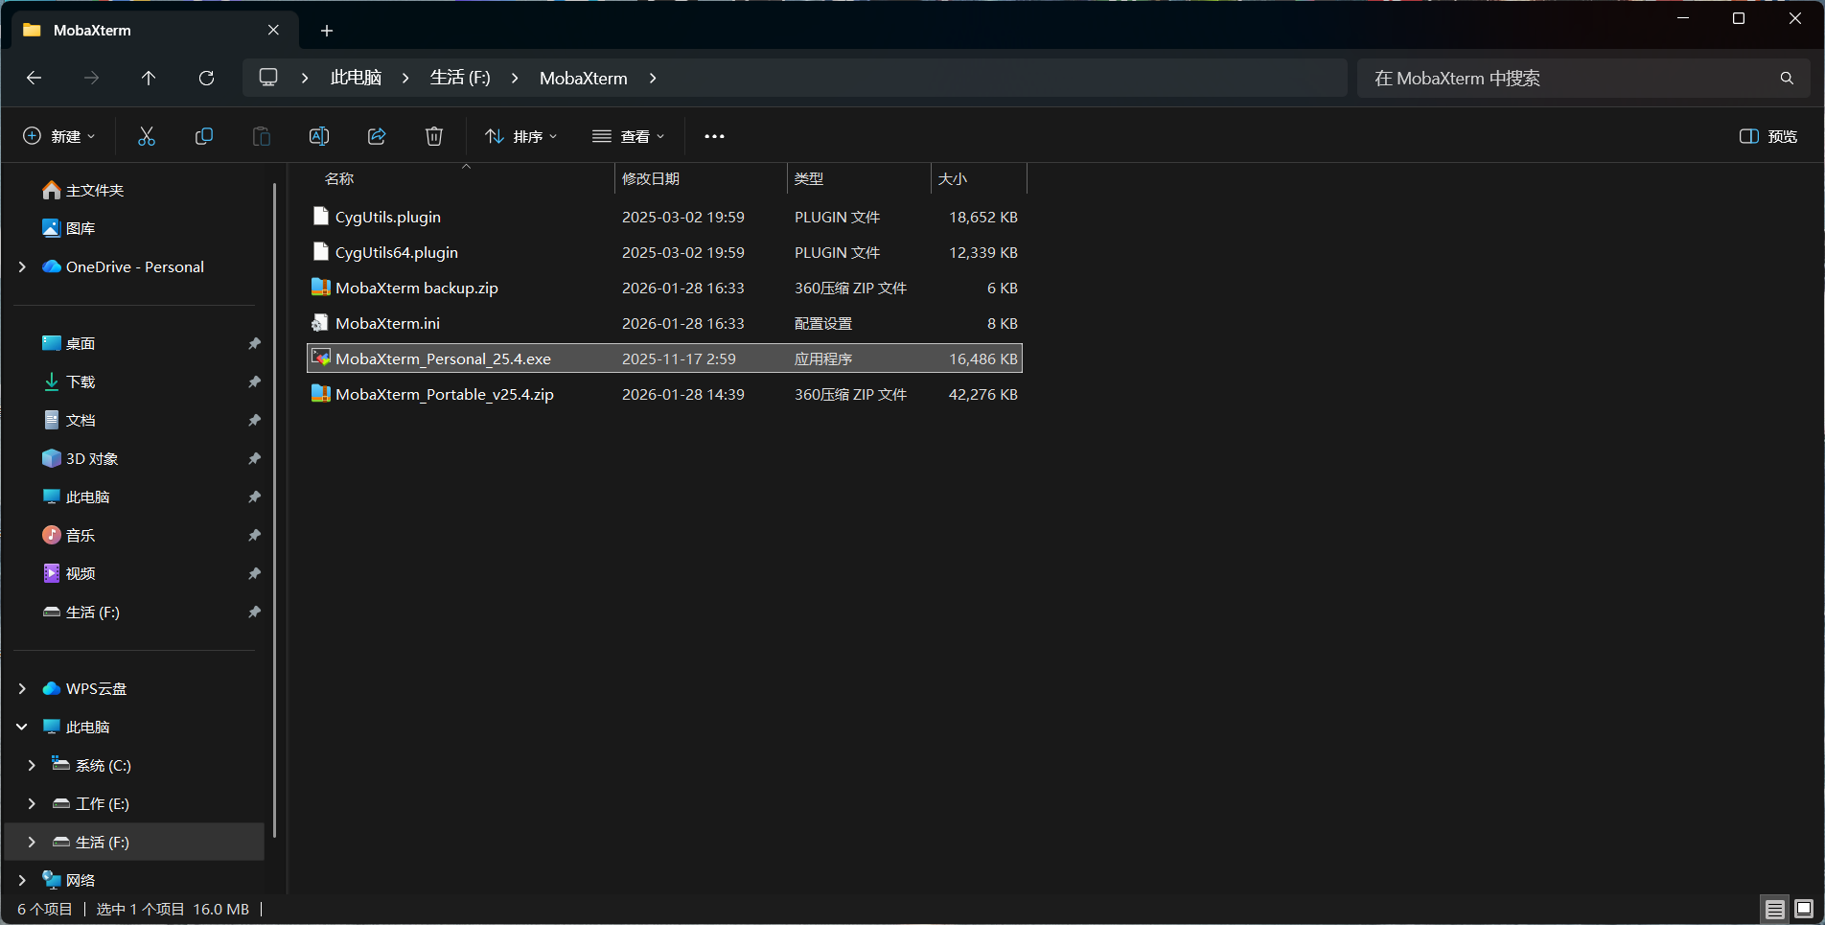Click the Delete trash can icon

[x=434, y=136]
